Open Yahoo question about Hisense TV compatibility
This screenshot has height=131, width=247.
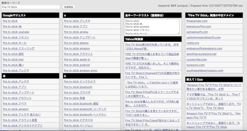[x=152, y=75]
